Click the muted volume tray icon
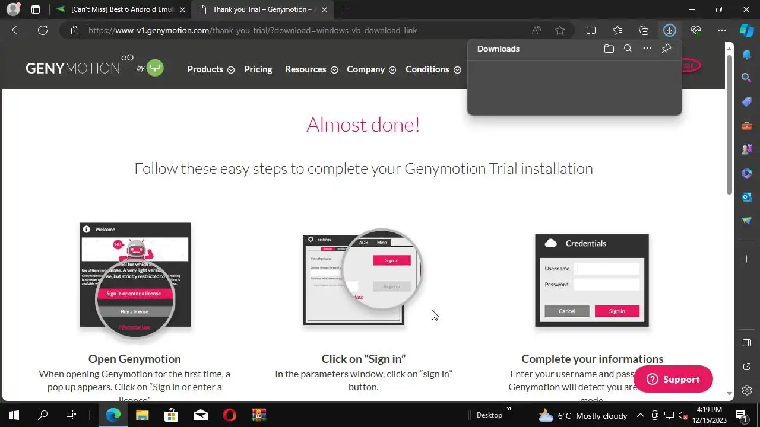Viewport: 760px width, 427px height. click(x=683, y=416)
